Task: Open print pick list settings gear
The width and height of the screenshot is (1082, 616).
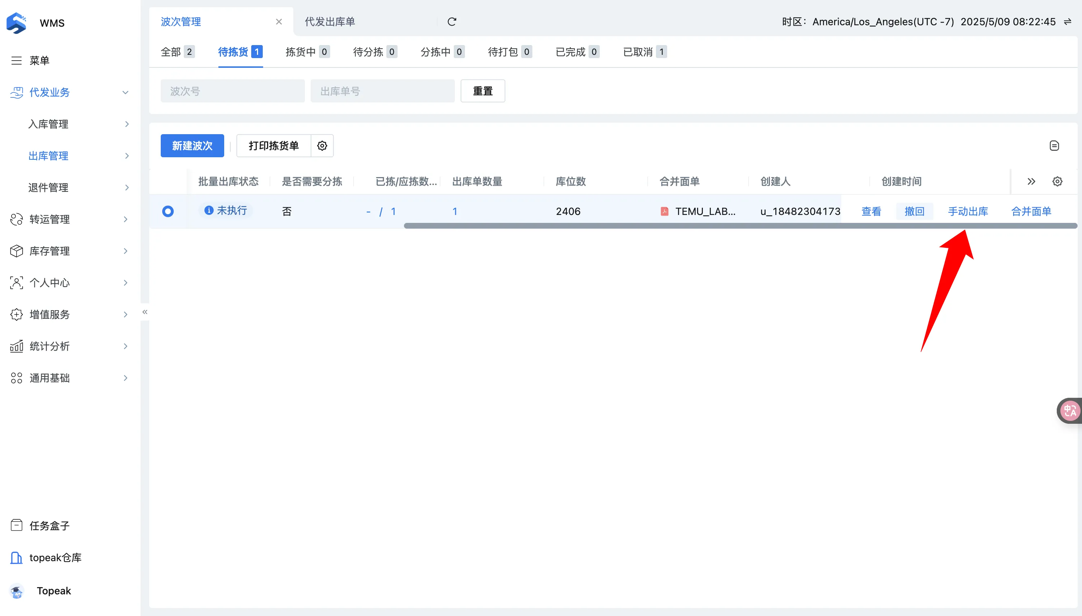Action: click(x=322, y=146)
